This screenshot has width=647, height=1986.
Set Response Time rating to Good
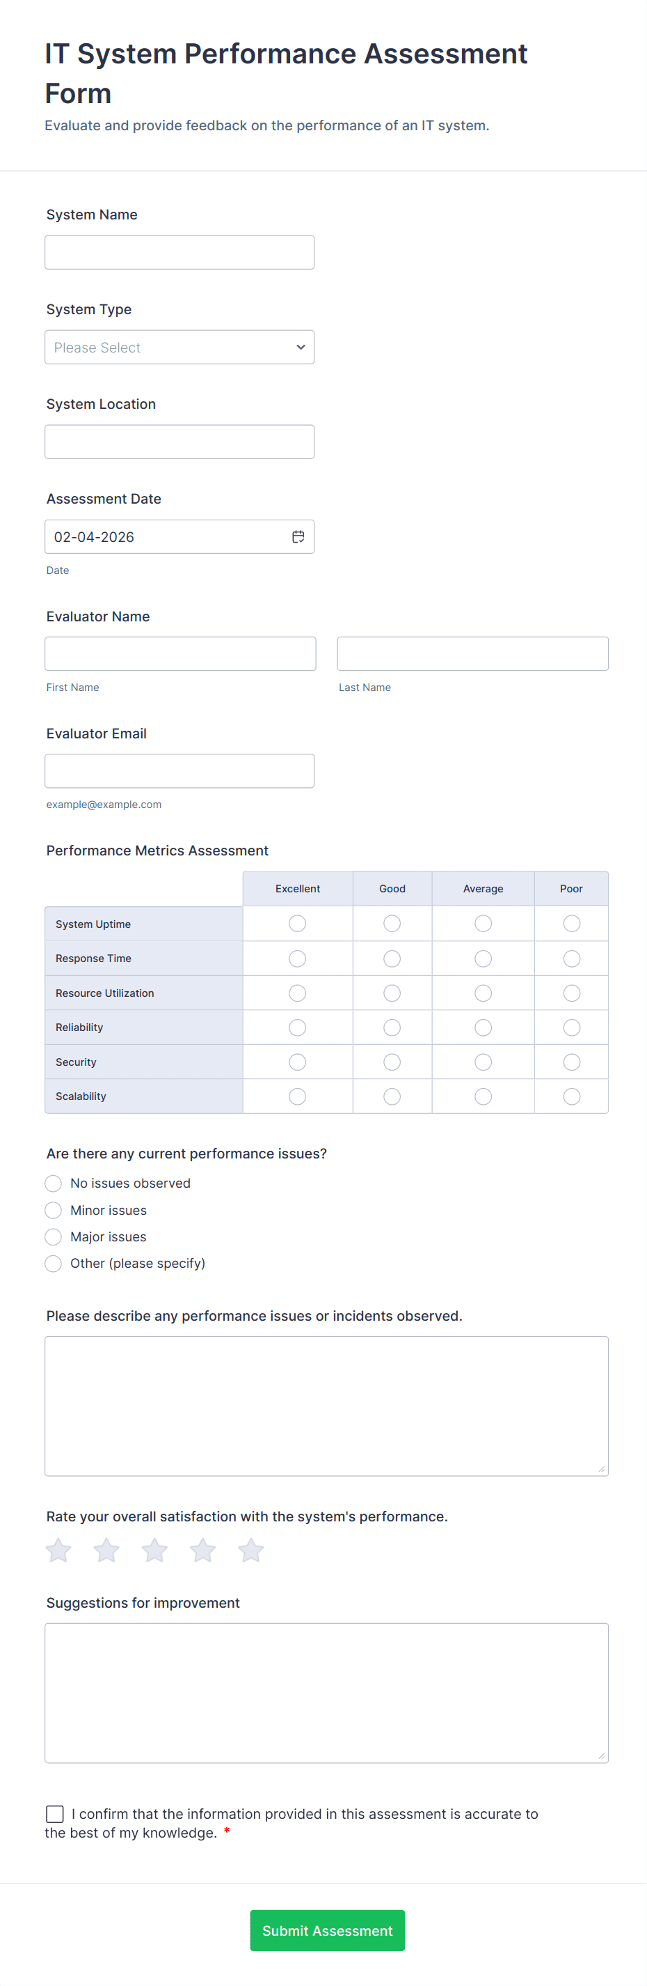pyautogui.click(x=392, y=959)
